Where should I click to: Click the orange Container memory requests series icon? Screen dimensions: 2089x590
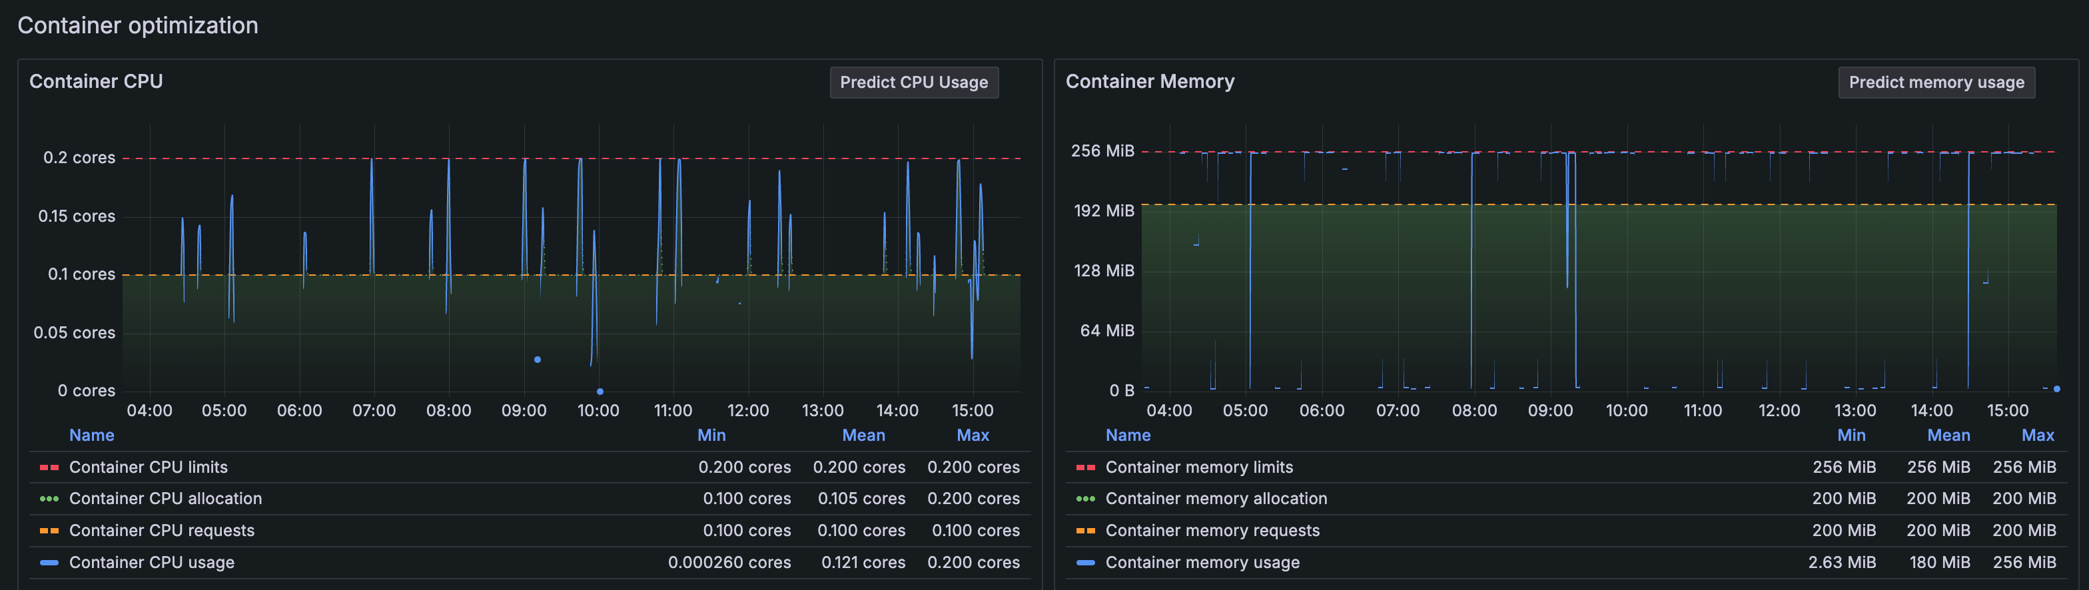point(1085,531)
